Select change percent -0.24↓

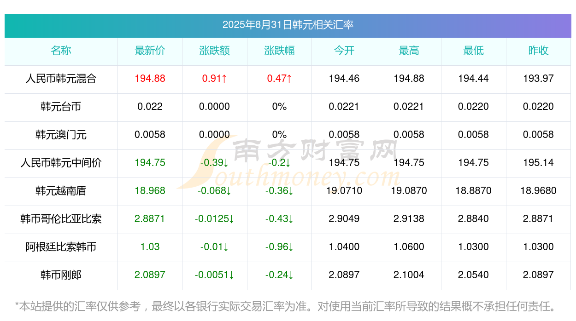pos(279,275)
